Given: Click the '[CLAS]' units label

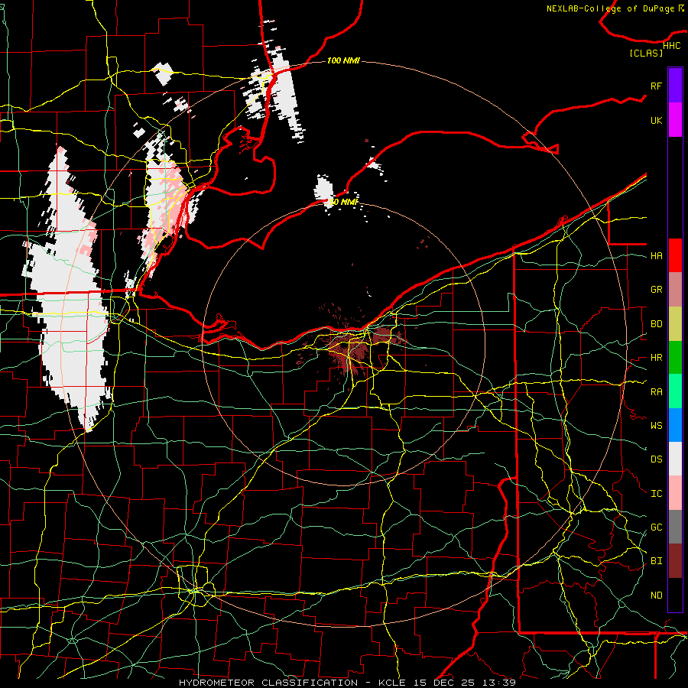Looking at the screenshot, I should pyautogui.click(x=646, y=53).
